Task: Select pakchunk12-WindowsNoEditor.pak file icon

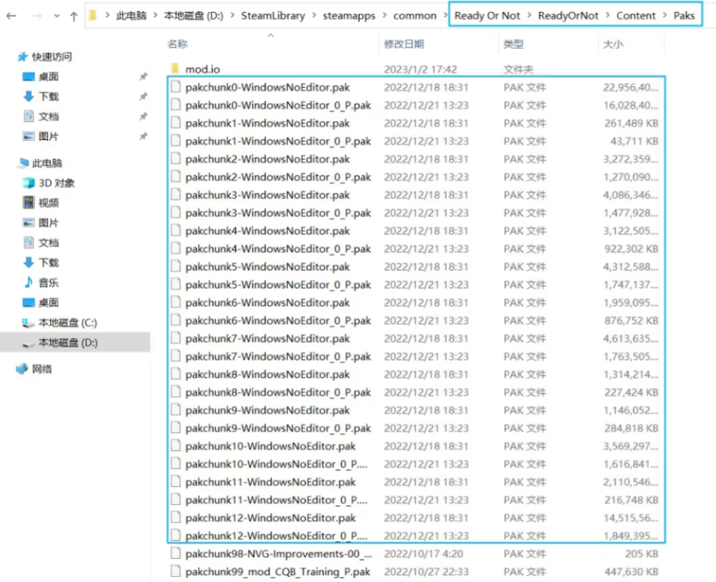Action: click(x=175, y=517)
